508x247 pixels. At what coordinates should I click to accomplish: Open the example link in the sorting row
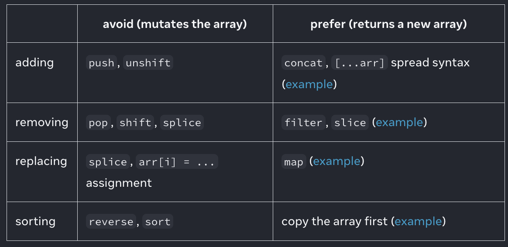[418, 222]
